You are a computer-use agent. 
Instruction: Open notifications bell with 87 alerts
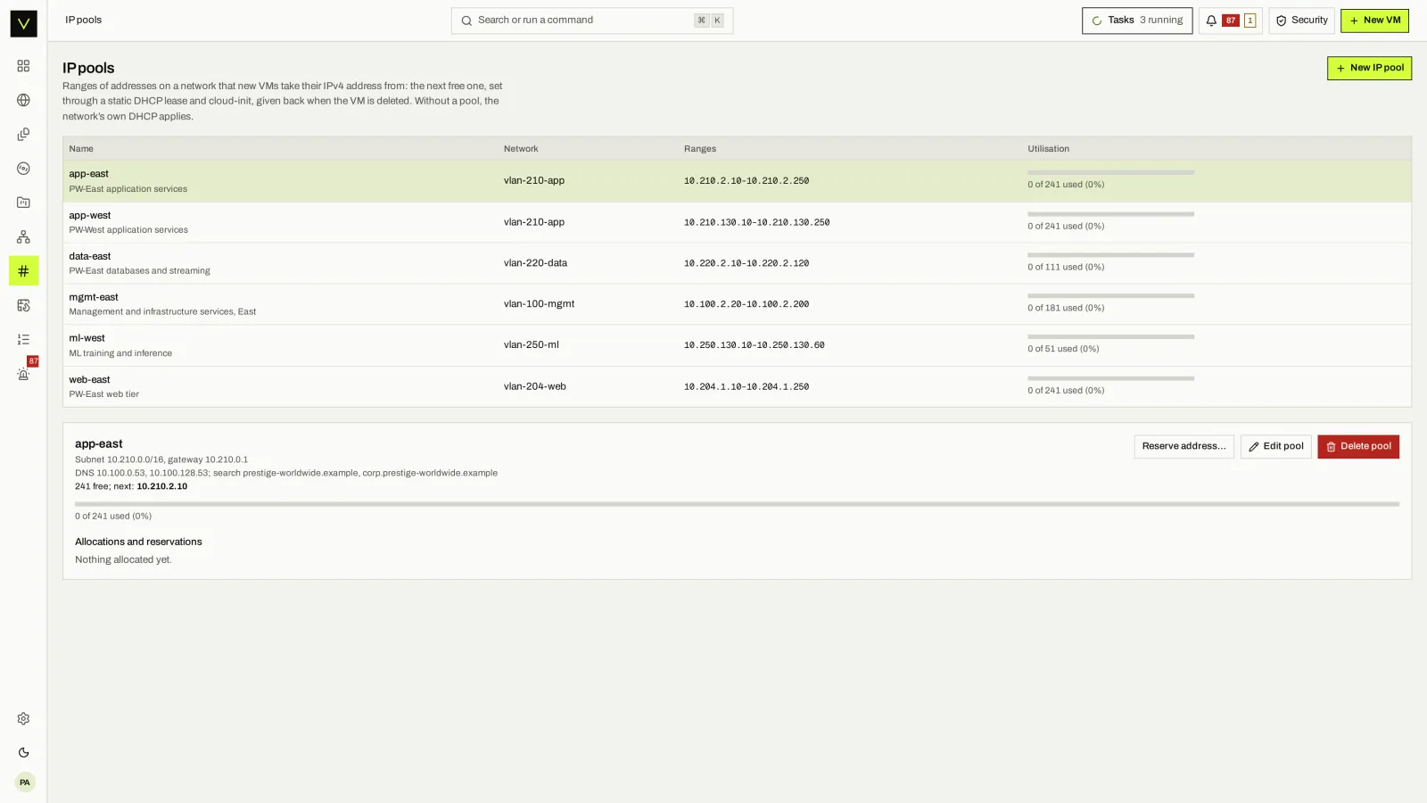click(x=1230, y=21)
